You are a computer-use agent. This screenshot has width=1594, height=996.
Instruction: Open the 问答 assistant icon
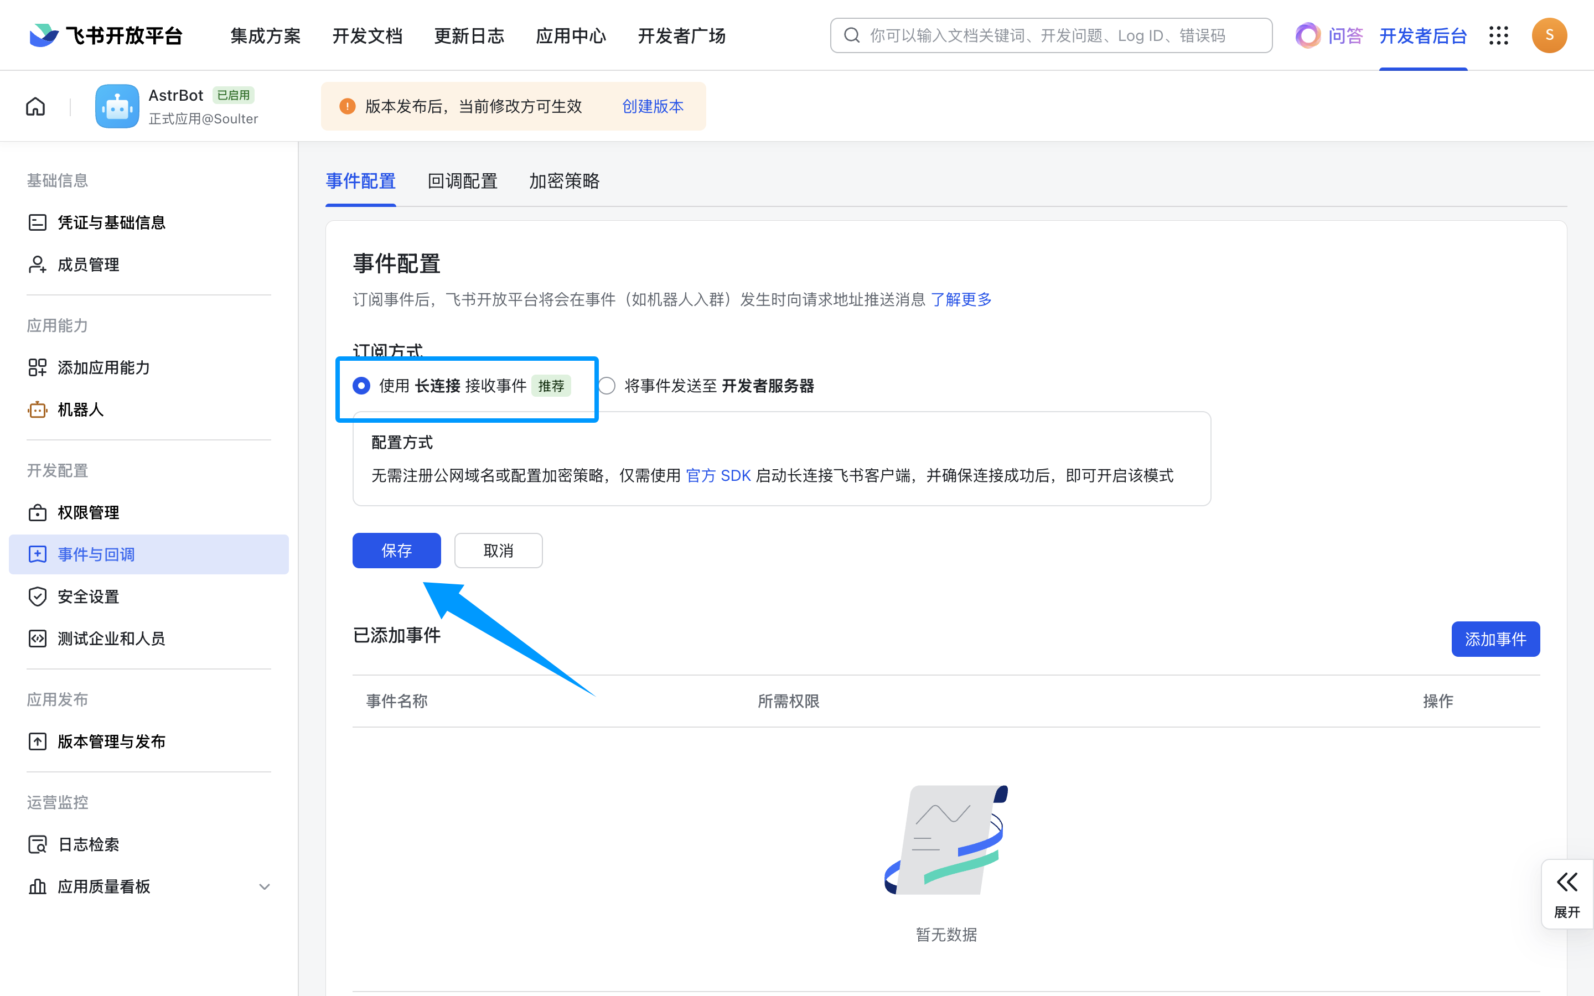1307,35
